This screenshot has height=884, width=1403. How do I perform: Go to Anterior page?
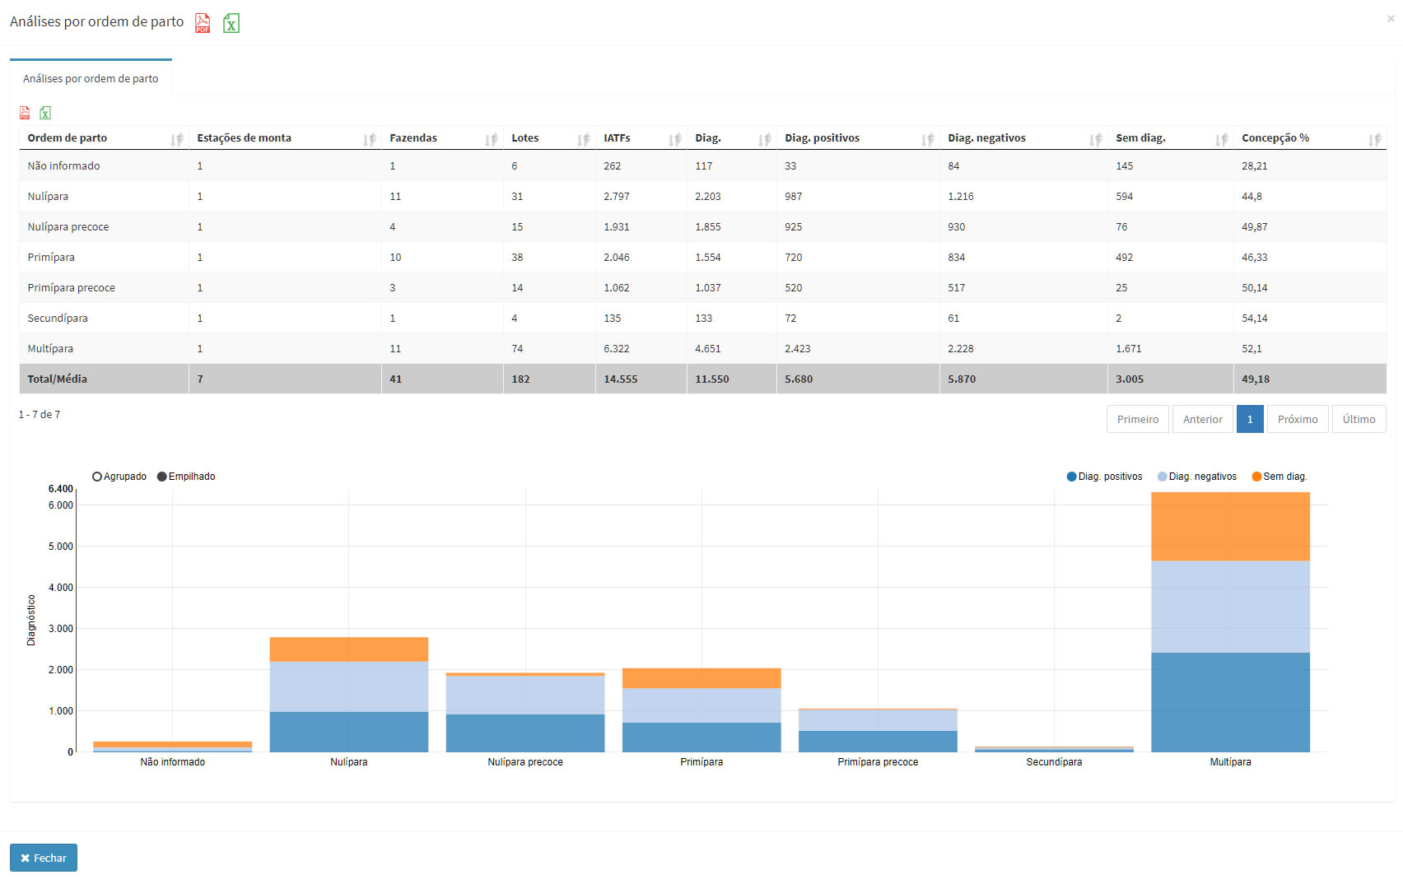[1202, 419]
